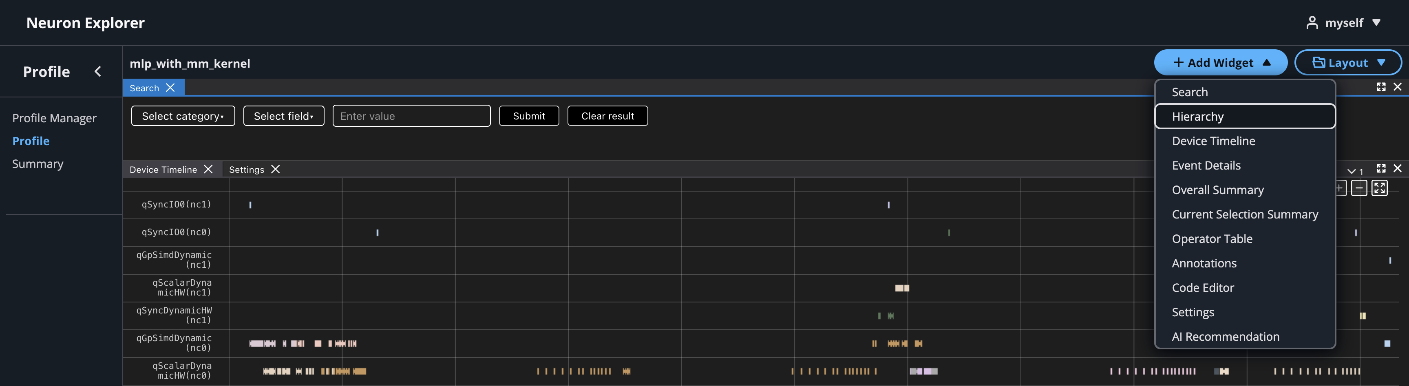Close the Settings widget tab
Viewport: 1409px width, 386px height.
pyautogui.click(x=276, y=170)
